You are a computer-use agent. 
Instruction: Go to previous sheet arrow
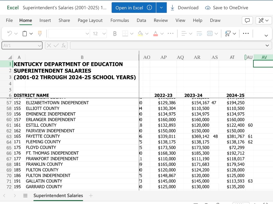pyautogui.click(x=5, y=196)
